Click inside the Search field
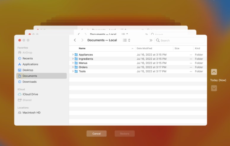Image resolution: width=230 pixels, height=146 pixels. (x=181, y=40)
